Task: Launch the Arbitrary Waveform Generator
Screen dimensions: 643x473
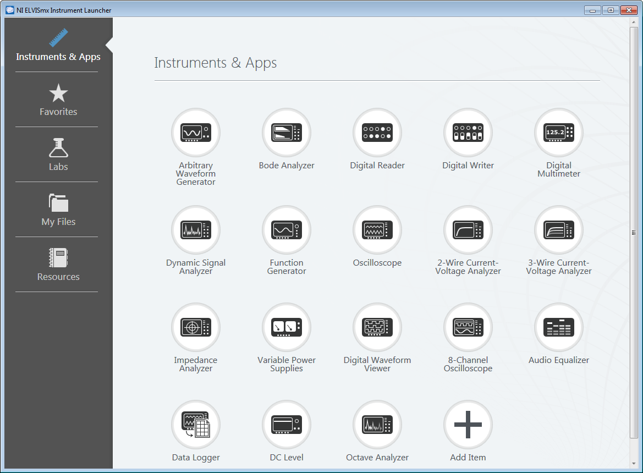Action: point(195,133)
